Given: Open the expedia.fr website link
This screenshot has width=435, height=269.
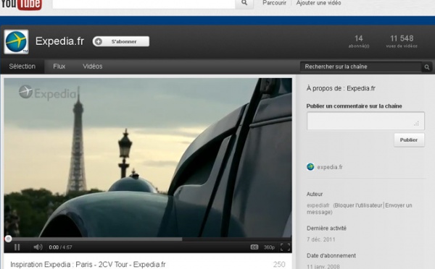Looking at the screenshot, I should 330,167.
